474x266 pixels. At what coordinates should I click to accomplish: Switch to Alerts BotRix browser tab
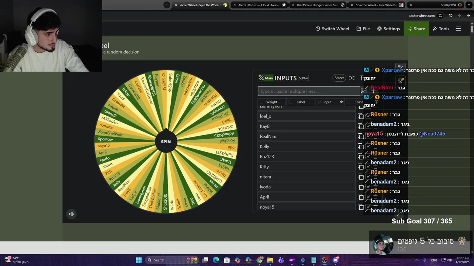click(258, 5)
